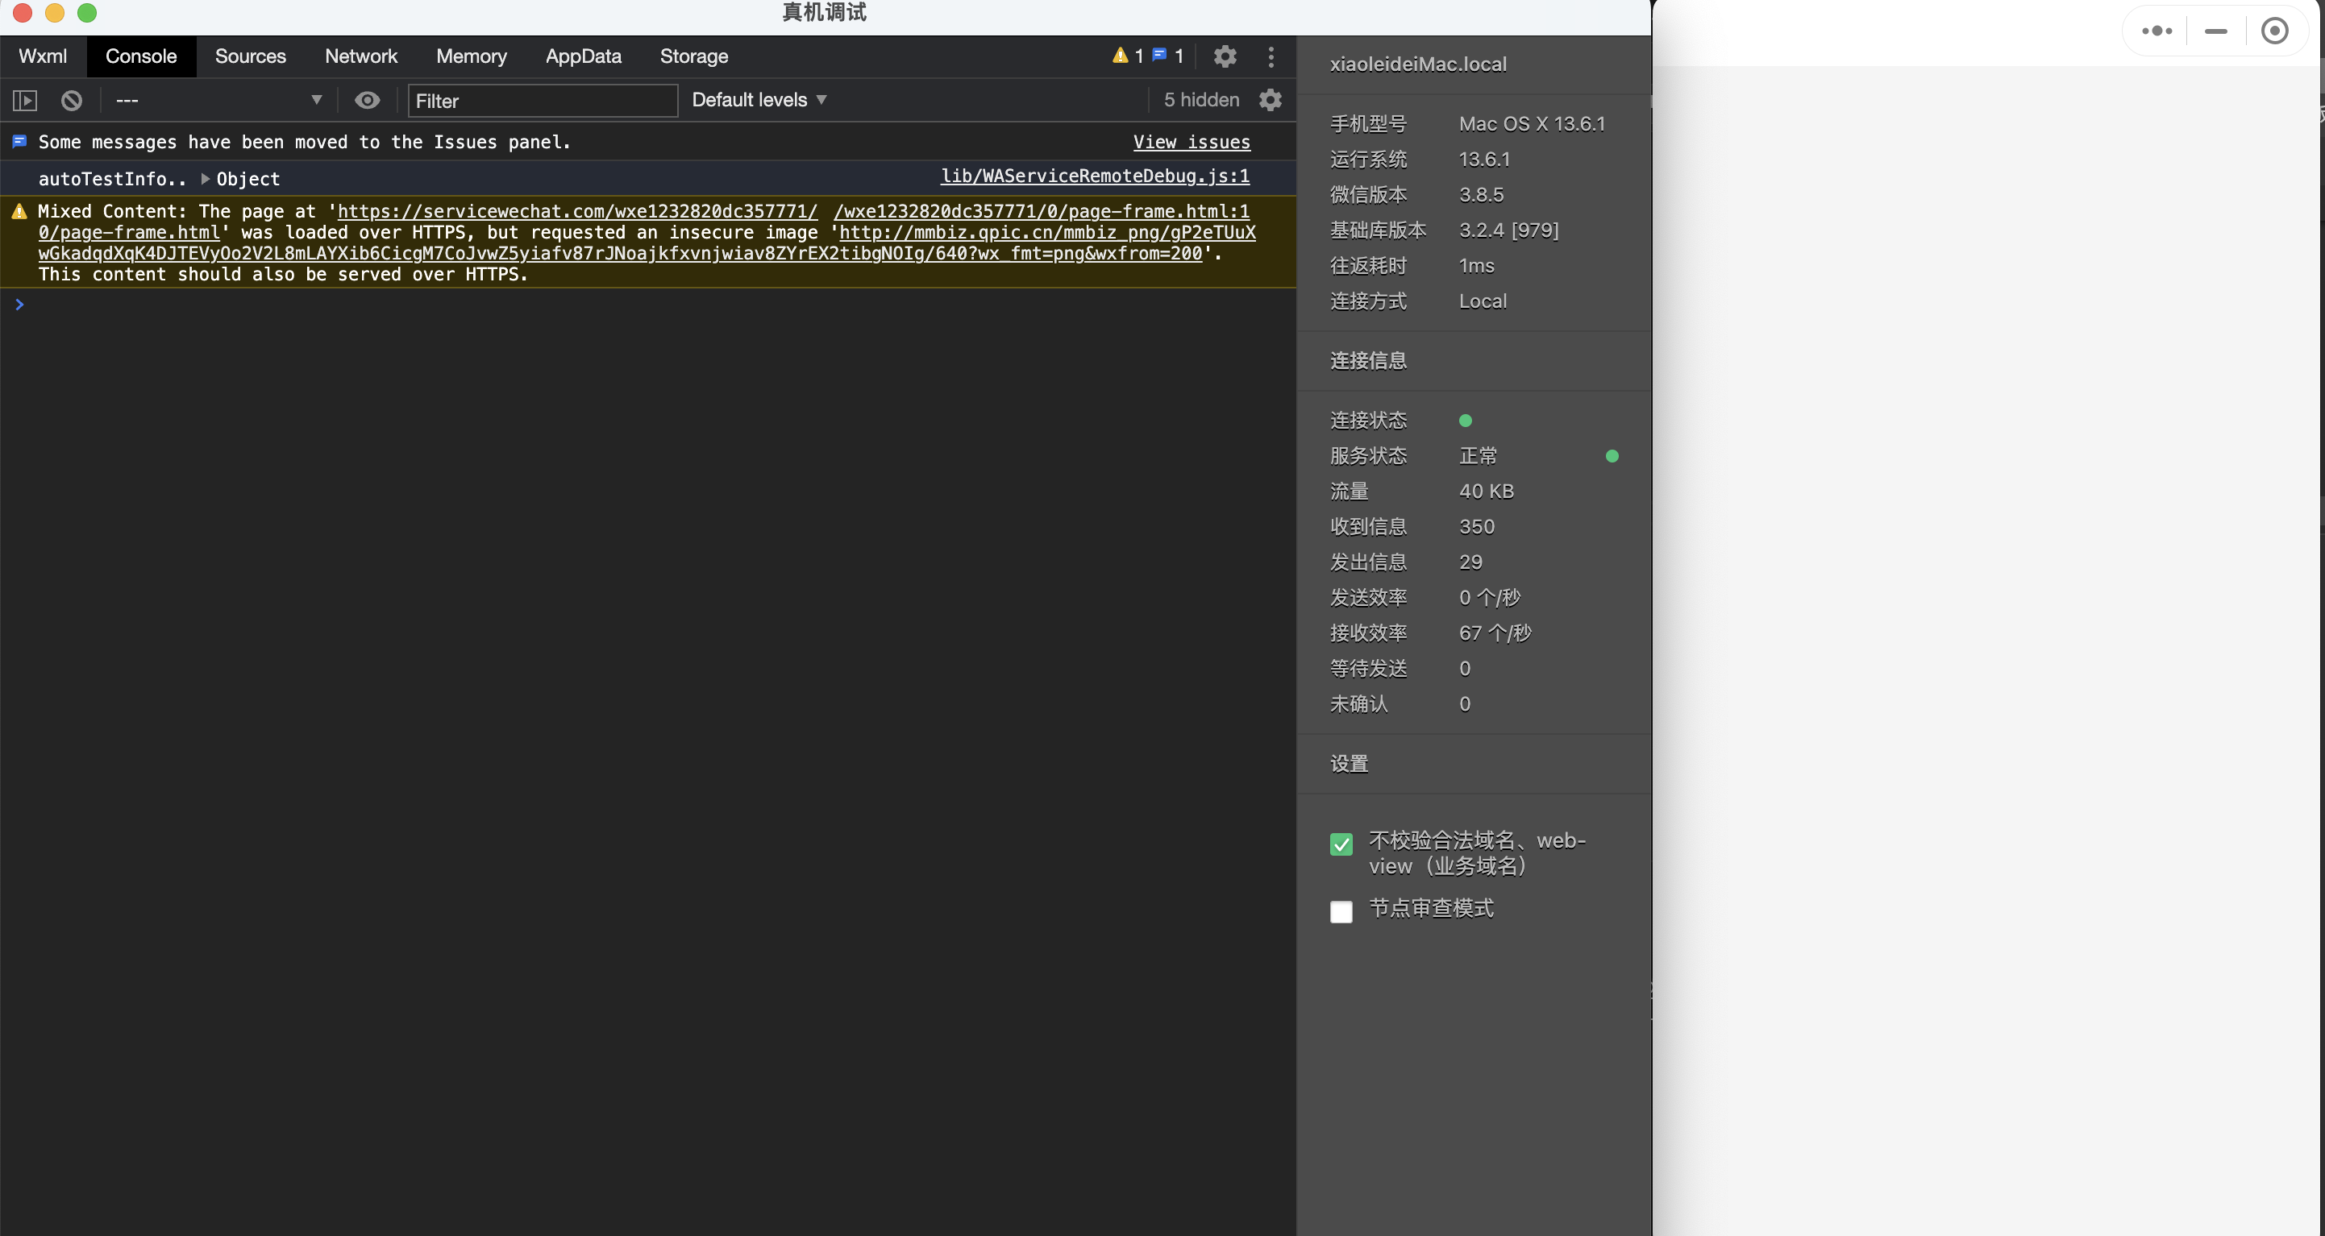Expand the autoTestInfo Object triangle
The image size is (2325, 1236).
(206, 179)
